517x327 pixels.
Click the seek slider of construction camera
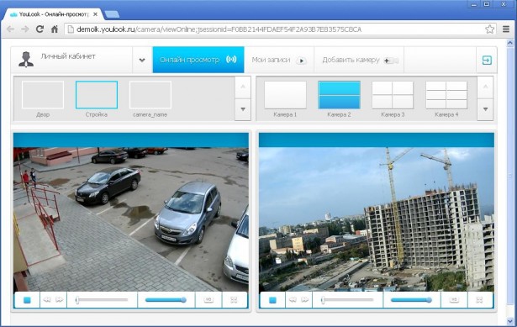pyautogui.click(x=347, y=300)
